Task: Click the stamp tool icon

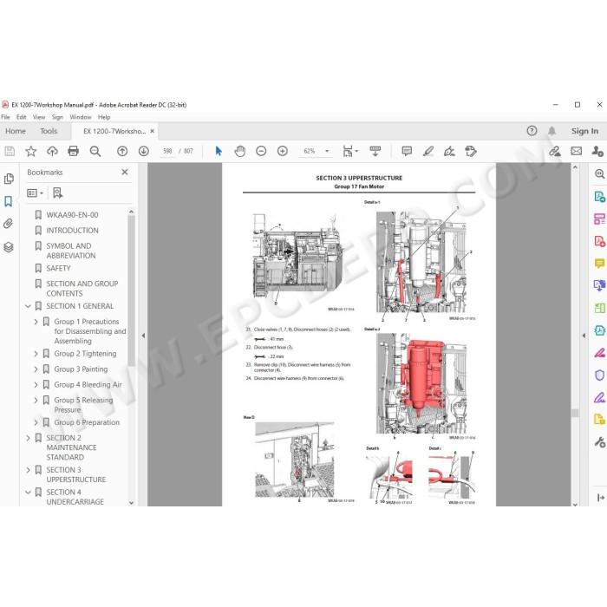Action: (471, 151)
